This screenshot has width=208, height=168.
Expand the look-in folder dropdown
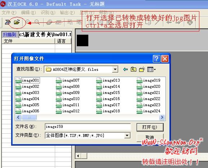[x=115, y=69]
